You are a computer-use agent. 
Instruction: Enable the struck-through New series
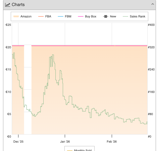coord(109,16)
